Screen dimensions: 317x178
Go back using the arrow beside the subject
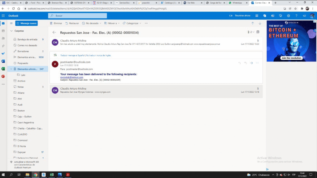pyautogui.click(x=54, y=32)
